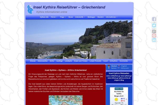The image size is (158, 105).
Task: Open the Busse menu item
Action: click(x=71, y=17)
